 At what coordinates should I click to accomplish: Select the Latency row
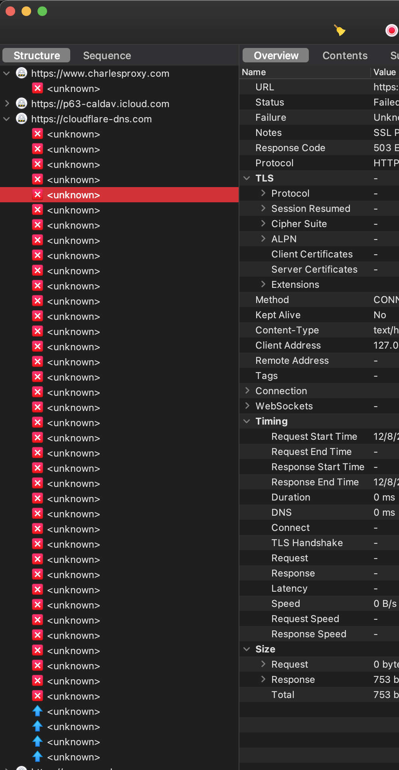point(319,588)
